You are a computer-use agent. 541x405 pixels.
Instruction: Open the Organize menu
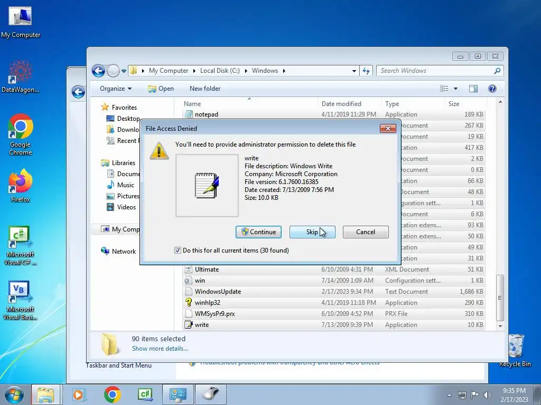[116, 89]
